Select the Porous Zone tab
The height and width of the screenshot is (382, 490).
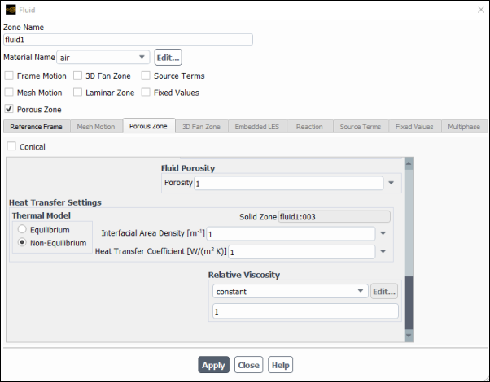point(148,126)
